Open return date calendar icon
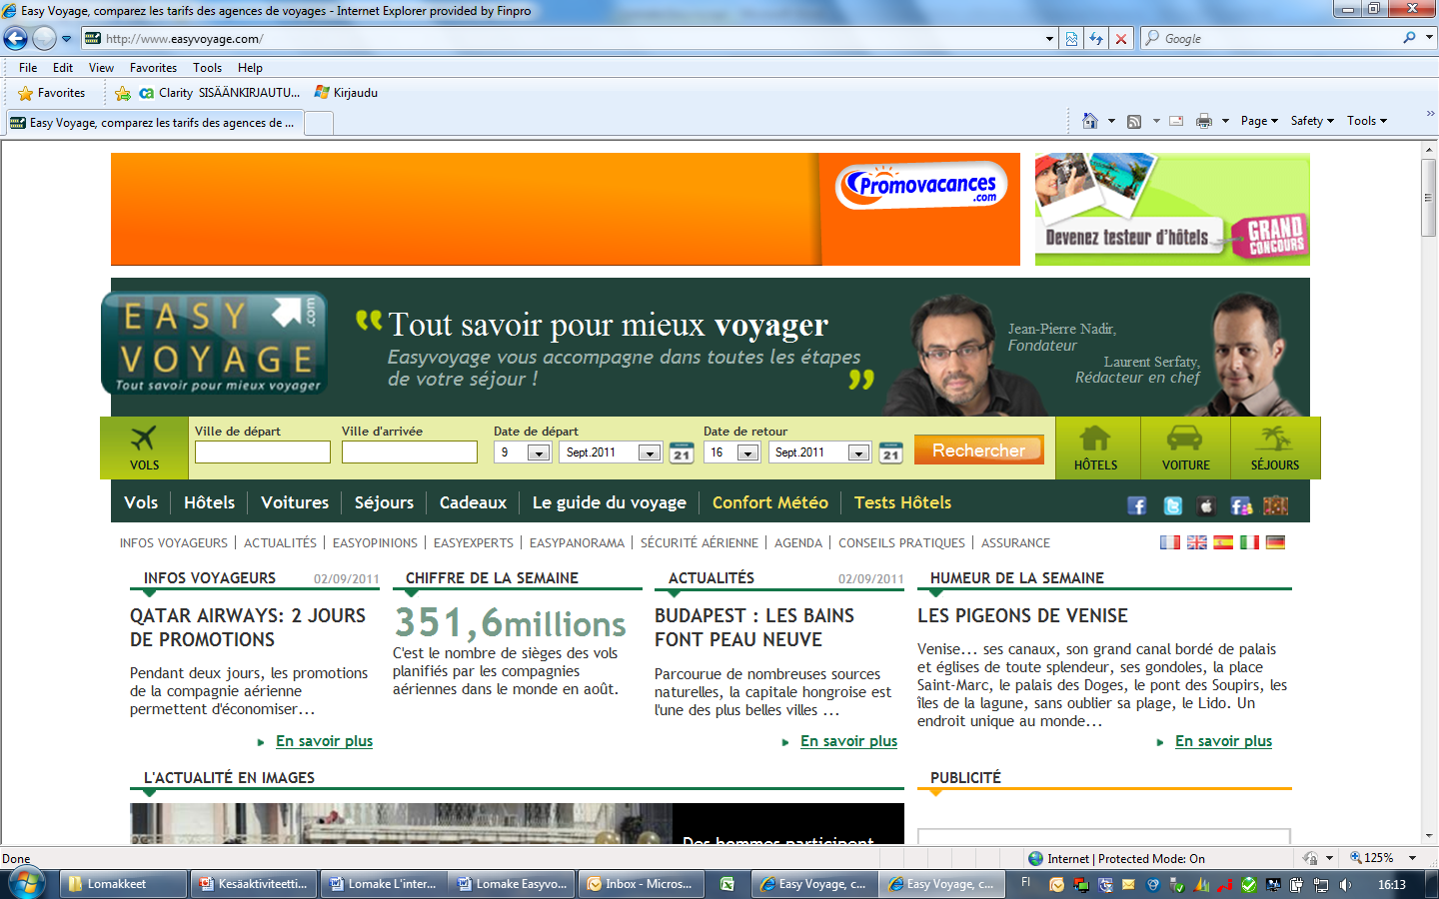The height and width of the screenshot is (899, 1439). tap(891, 452)
